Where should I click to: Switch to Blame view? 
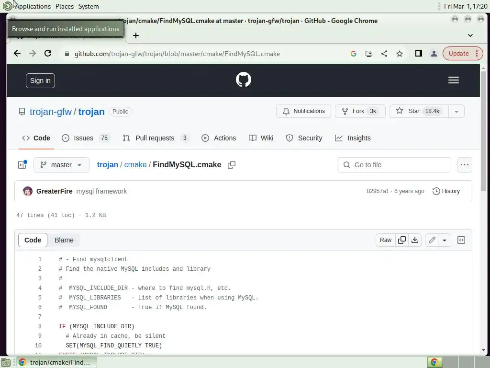point(64,240)
